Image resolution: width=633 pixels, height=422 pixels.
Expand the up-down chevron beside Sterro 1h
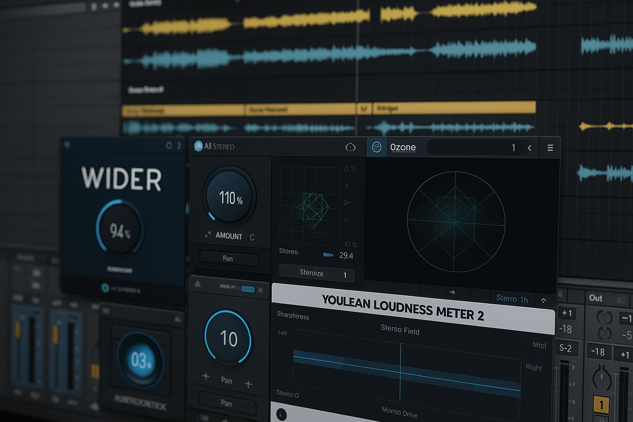pos(543,300)
